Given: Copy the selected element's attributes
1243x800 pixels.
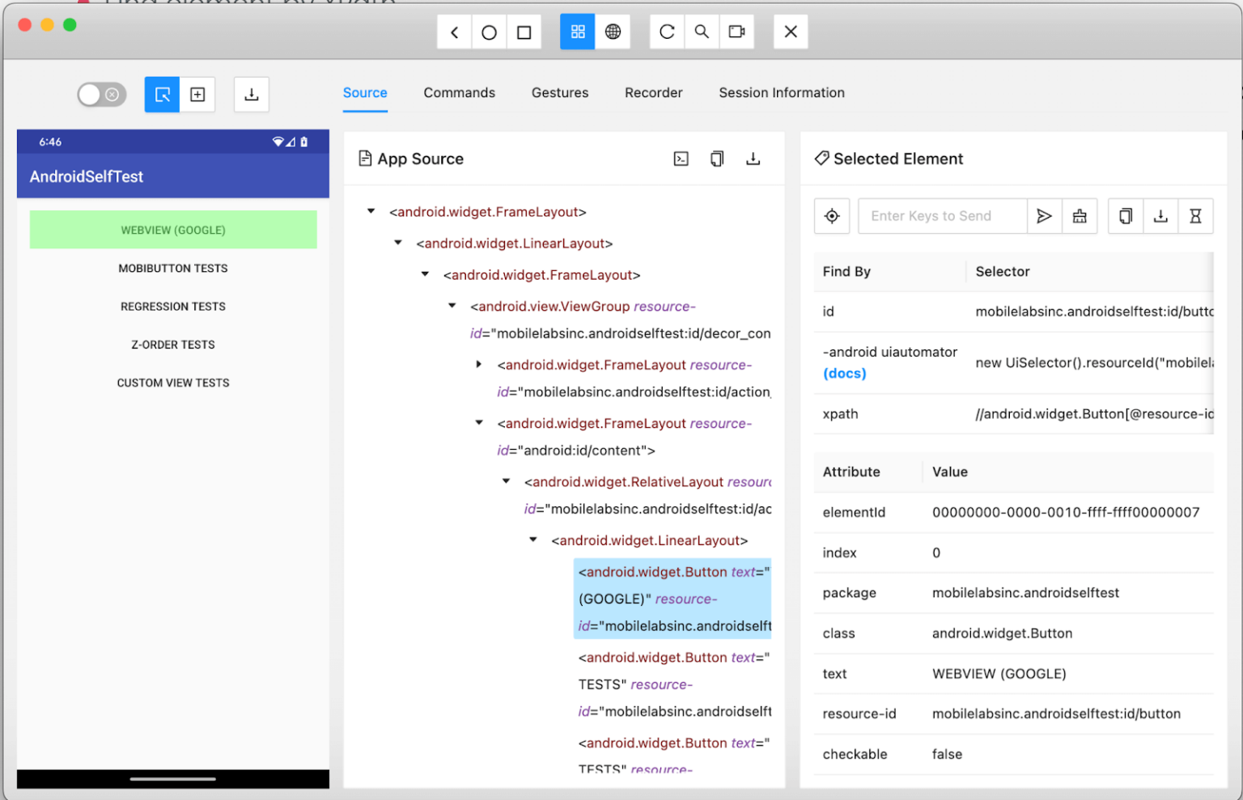Looking at the screenshot, I should (x=1125, y=216).
